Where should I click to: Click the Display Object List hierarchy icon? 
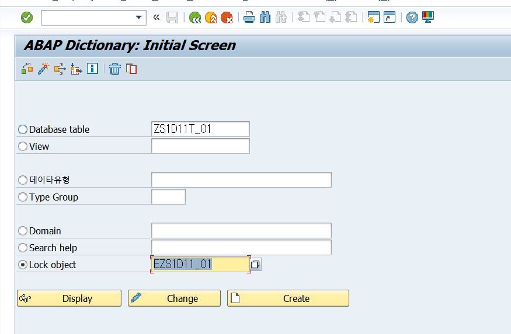click(77, 69)
